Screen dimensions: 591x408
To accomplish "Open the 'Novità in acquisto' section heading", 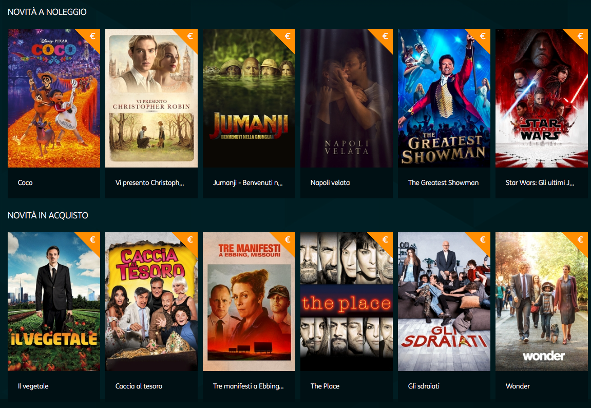I will click(x=48, y=215).
